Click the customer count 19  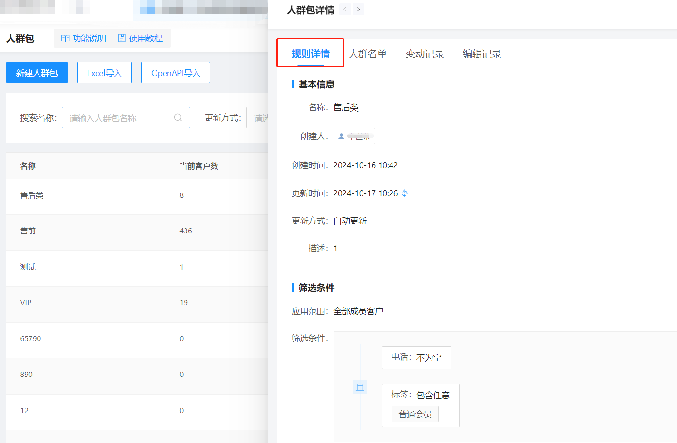tap(184, 303)
